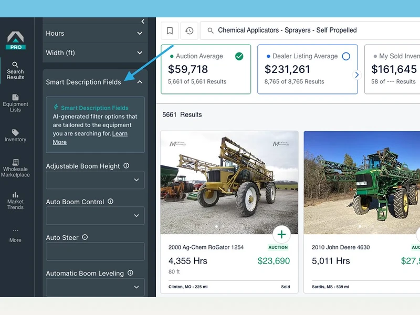Viewport: 420px width, 315px height.
Task: Click the 5661 Results count text
Action: [x=182, y=114]
